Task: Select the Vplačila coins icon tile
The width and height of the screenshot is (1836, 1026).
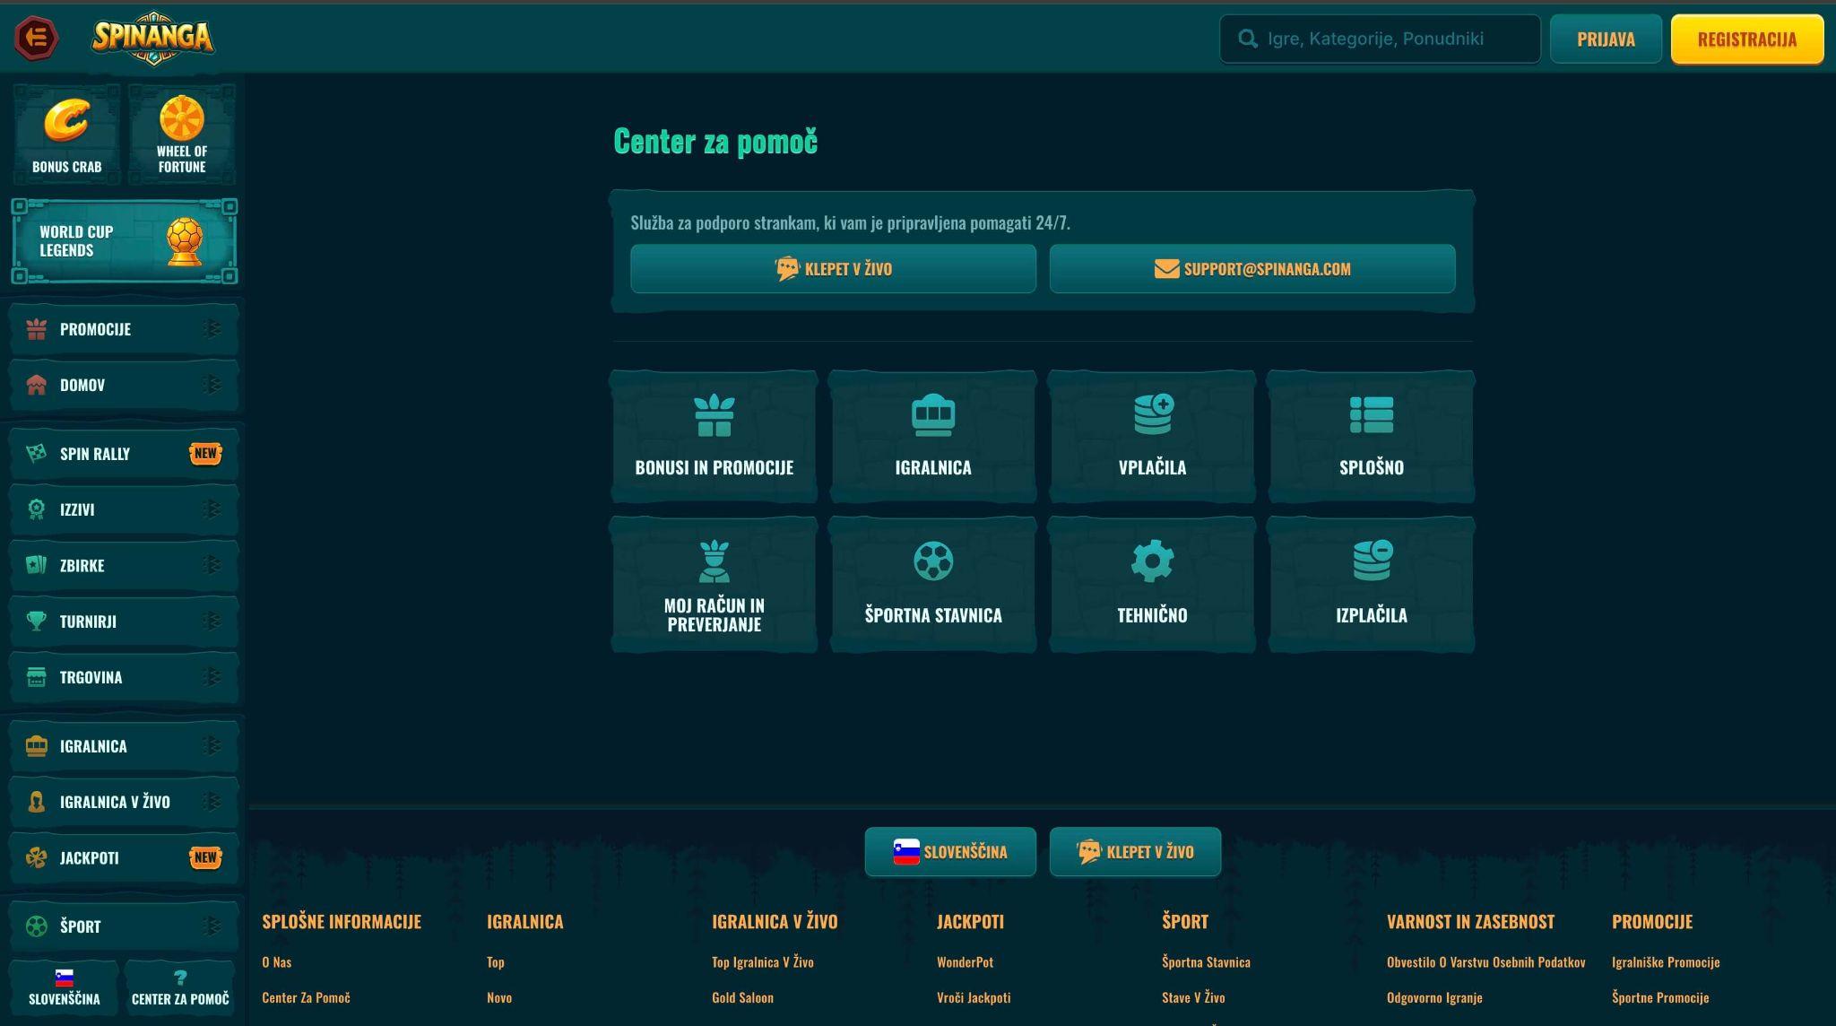Action: (x=1152, y=436)
